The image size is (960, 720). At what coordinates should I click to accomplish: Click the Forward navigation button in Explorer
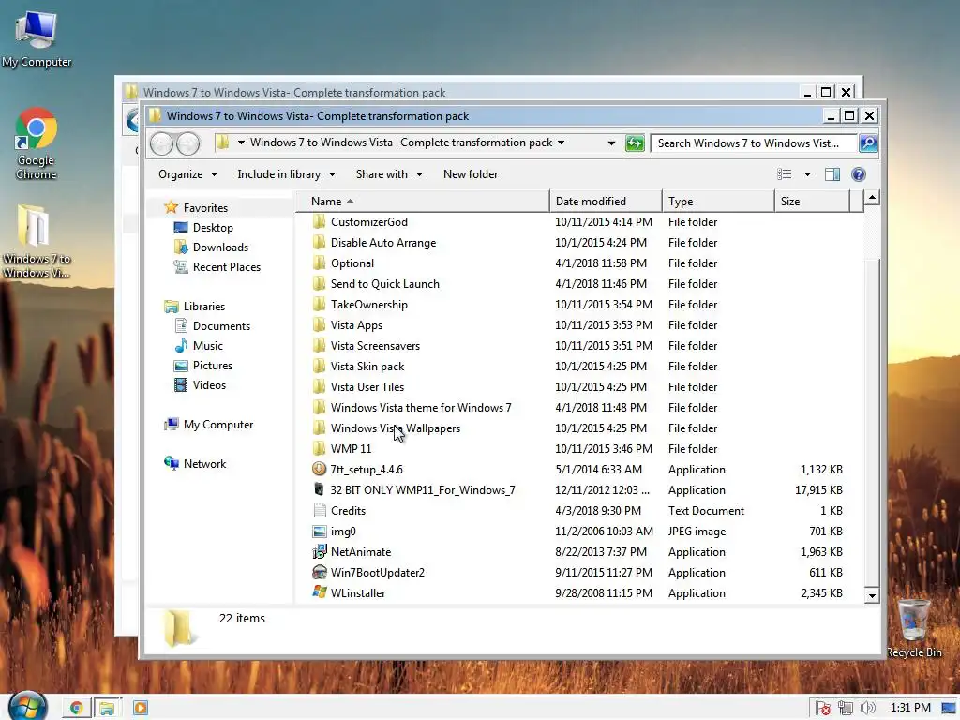coord(188,143)
